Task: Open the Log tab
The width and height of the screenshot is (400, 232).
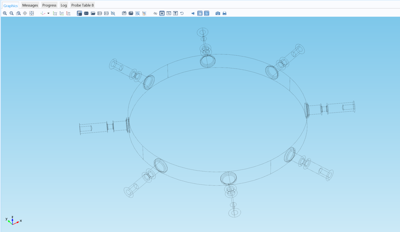Action: coord(64,5)
